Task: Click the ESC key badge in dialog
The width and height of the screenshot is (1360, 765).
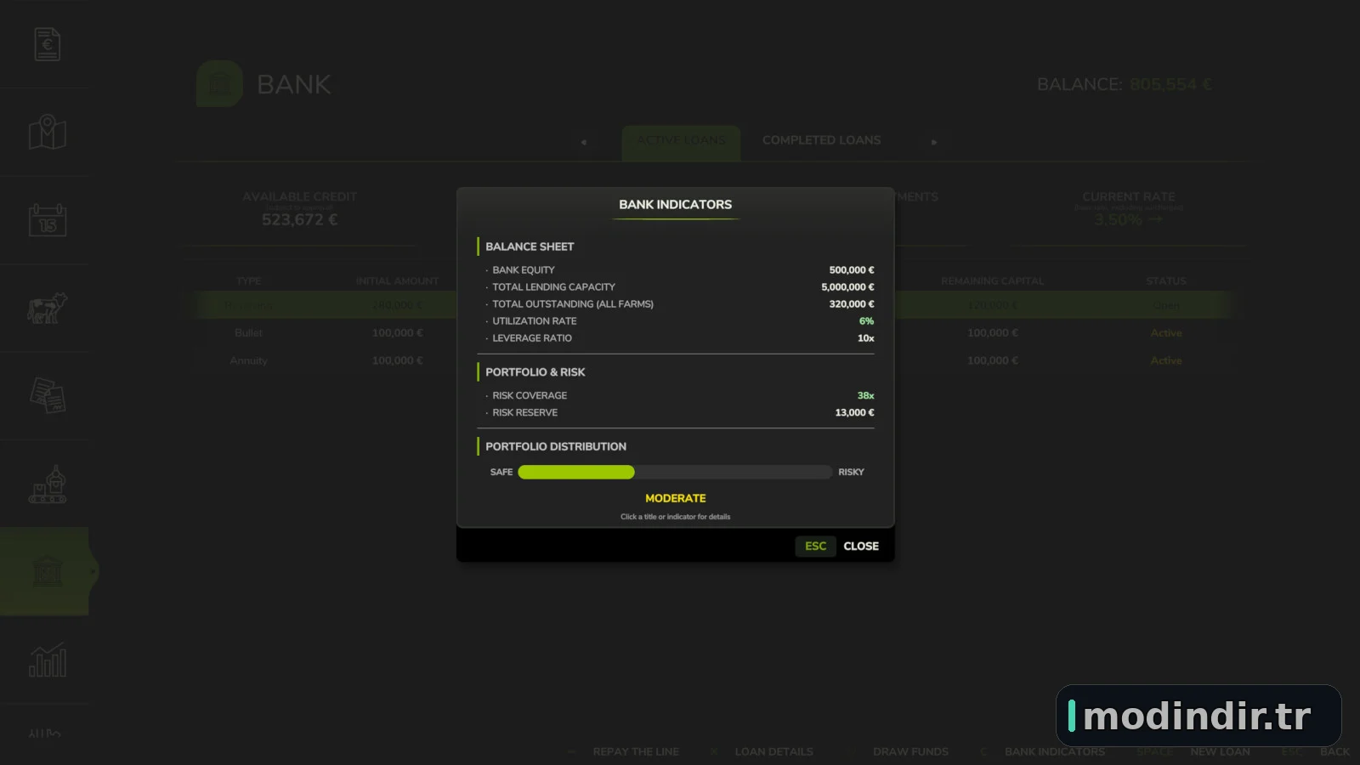Action: pyautogui.click(x=815, y=546)
